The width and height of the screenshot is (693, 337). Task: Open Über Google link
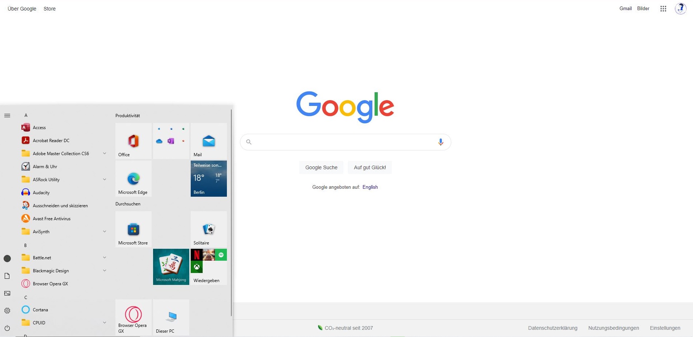coord(22,9)
